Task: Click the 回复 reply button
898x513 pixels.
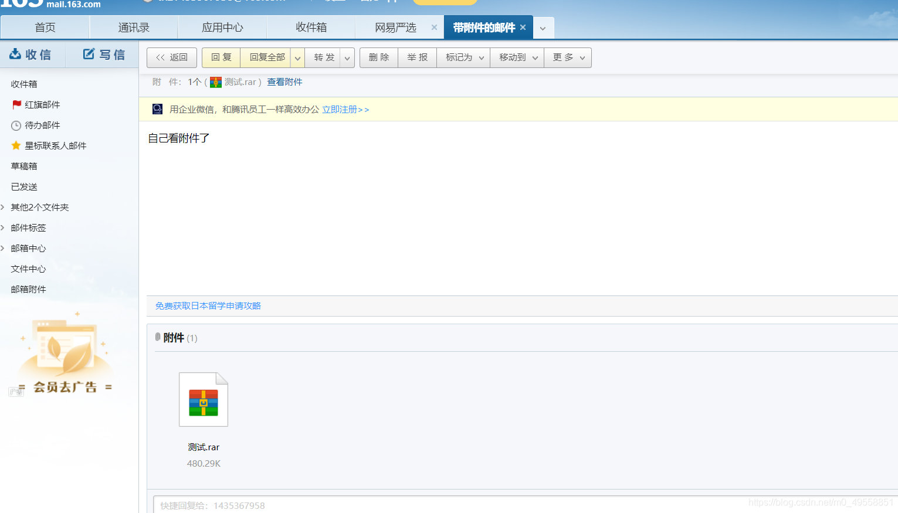Action: [x=221, y=57]
